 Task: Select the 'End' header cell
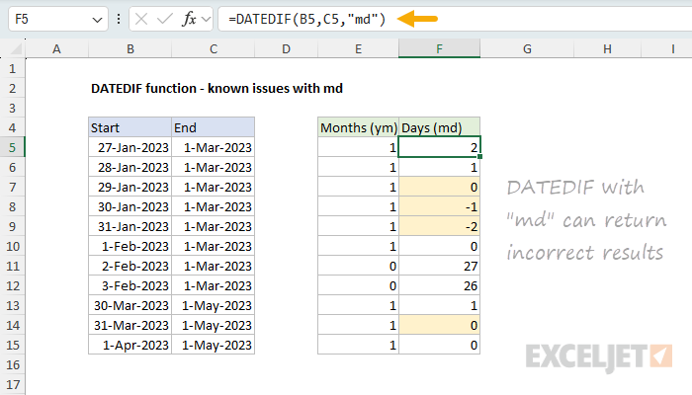pos(214,127)
